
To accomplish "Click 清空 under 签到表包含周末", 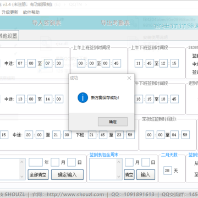I will pyautogui.click(x=129, y=175).
